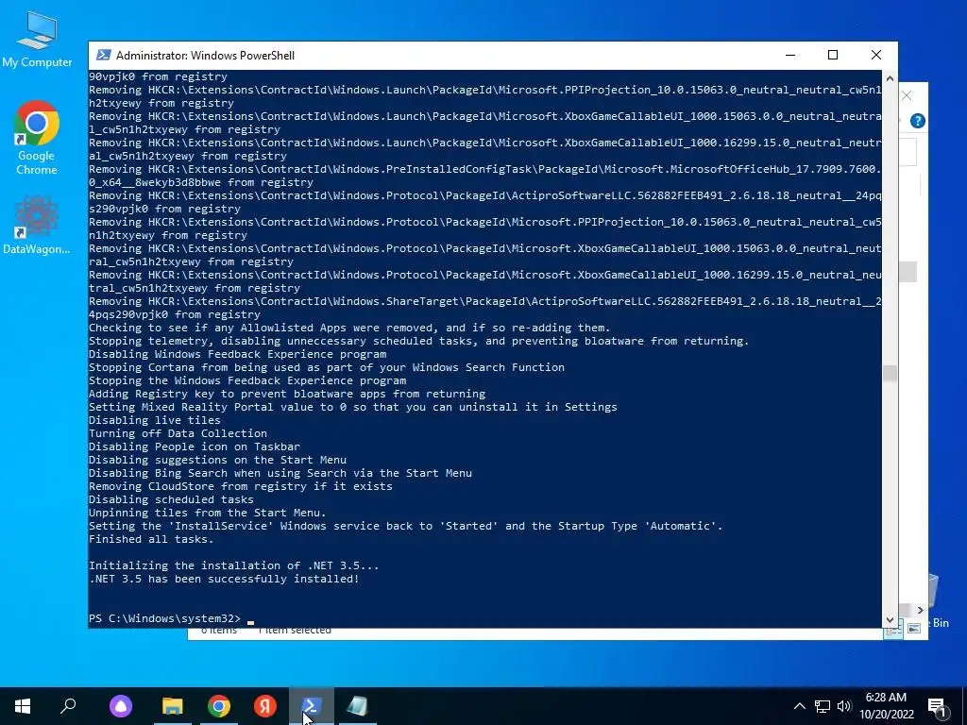967x725 pixels.
Task: Click 'Turning off Data Collection' output line
Action: (178, 433)
